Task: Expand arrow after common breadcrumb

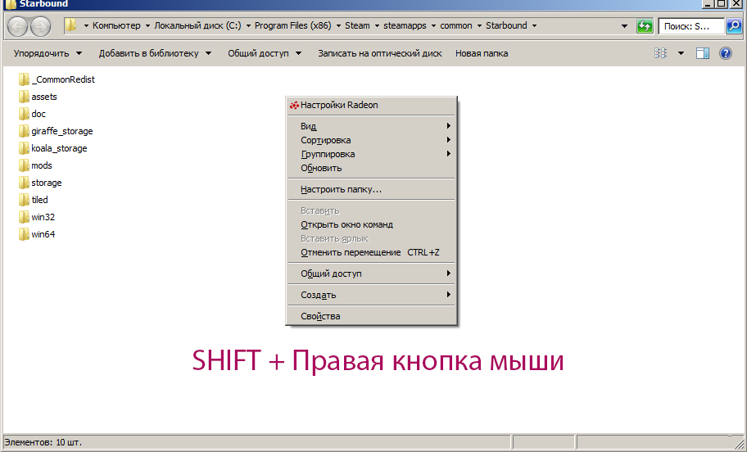Action: coord(479,25)
